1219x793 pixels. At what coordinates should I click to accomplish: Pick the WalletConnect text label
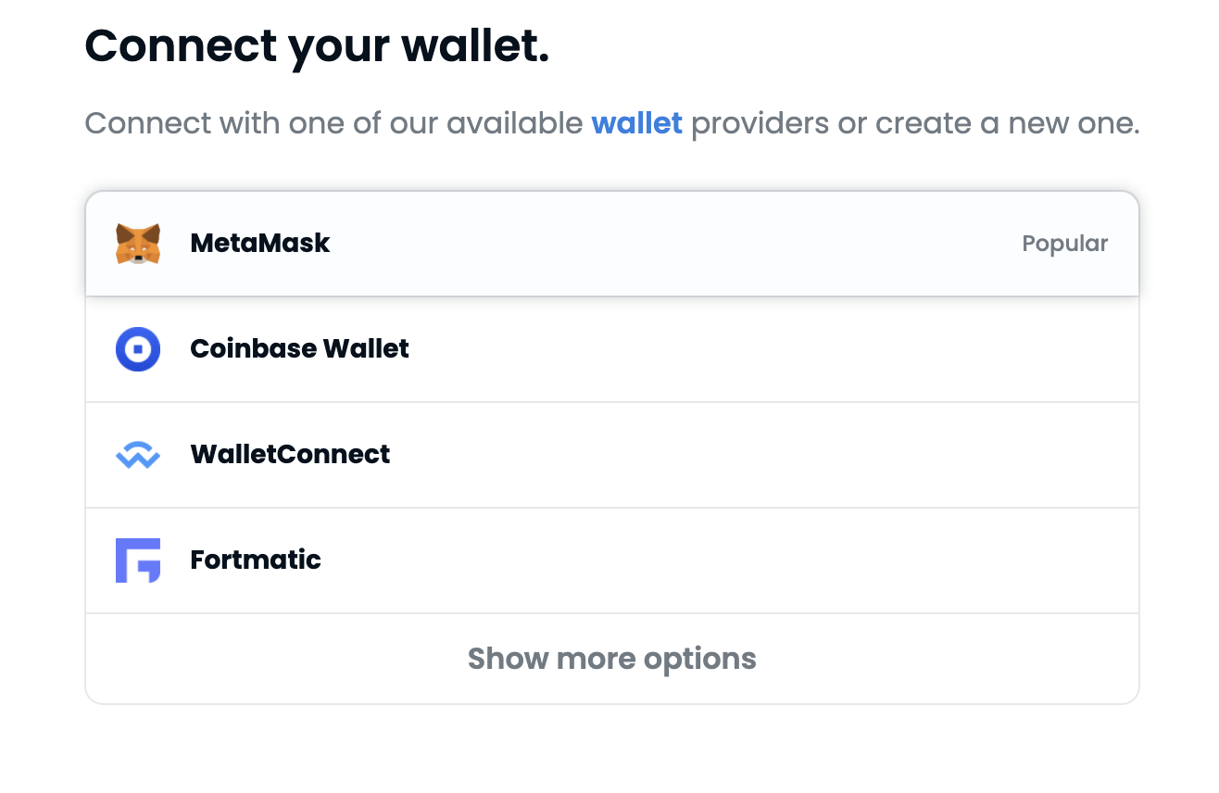(x=290, y=455)
